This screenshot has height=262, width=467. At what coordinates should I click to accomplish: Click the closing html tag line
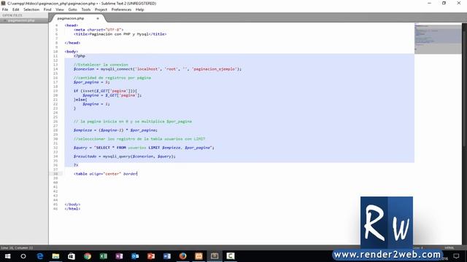point(72,209)
